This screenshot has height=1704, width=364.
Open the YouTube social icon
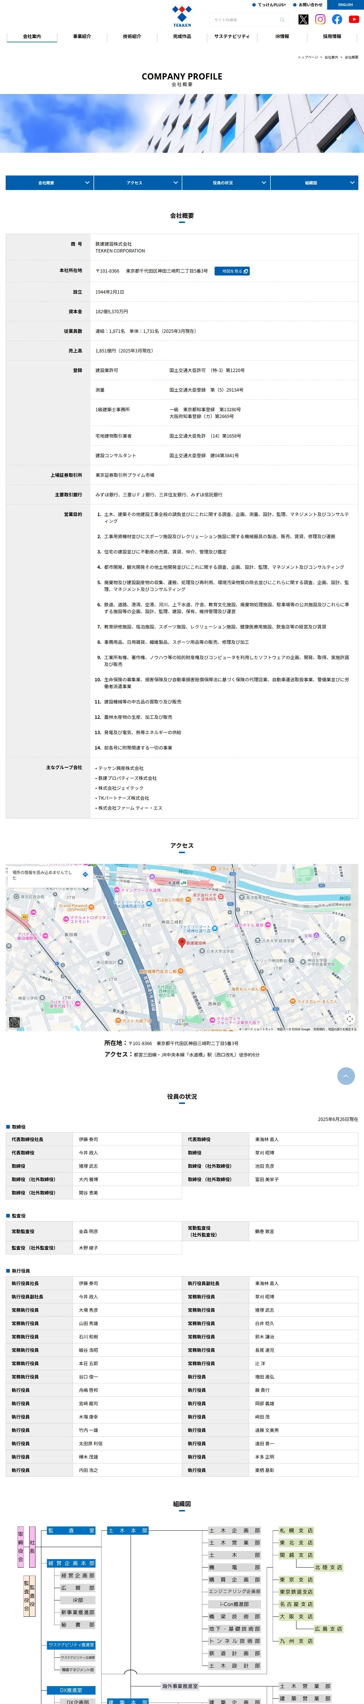click(354, 20)
